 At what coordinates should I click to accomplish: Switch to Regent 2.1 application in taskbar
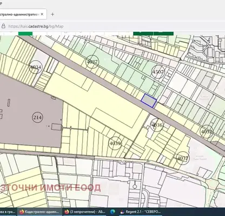(x=141, y=212)
